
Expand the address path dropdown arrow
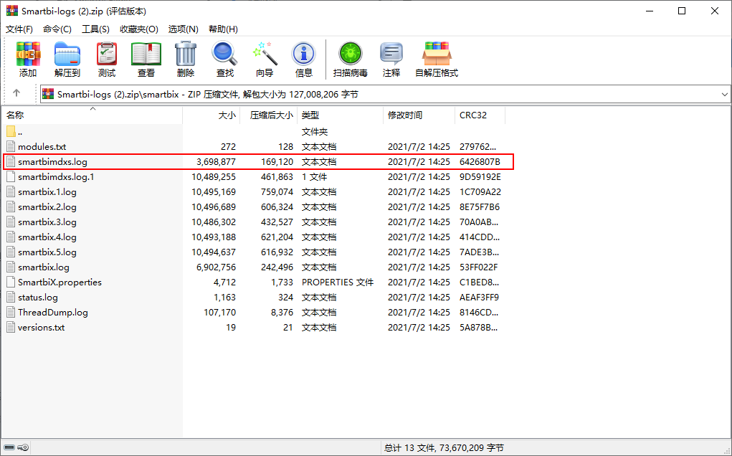tap(725, 94)
